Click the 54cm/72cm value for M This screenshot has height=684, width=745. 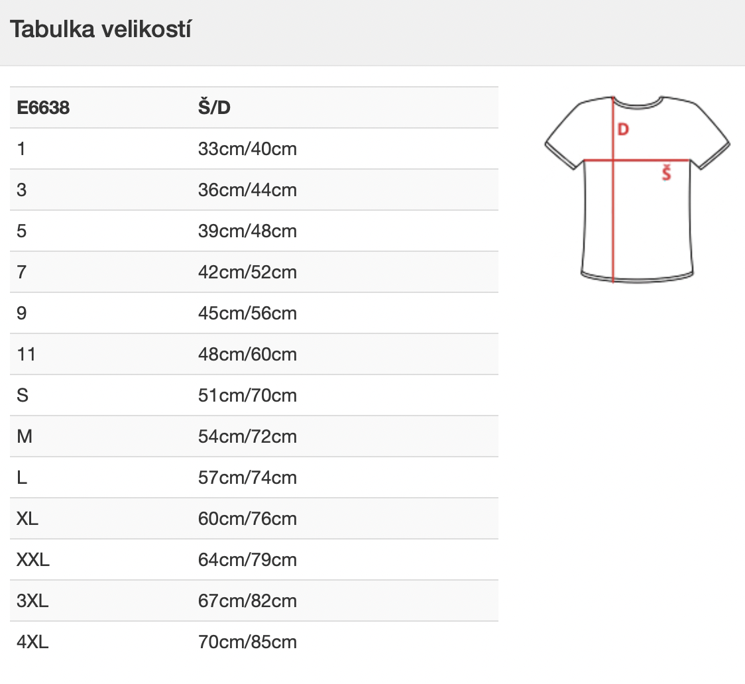[247, 437]
